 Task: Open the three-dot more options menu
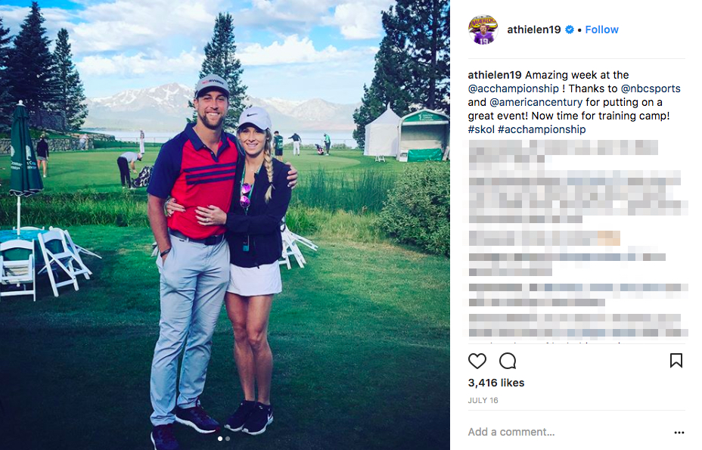tap(679, 432)
